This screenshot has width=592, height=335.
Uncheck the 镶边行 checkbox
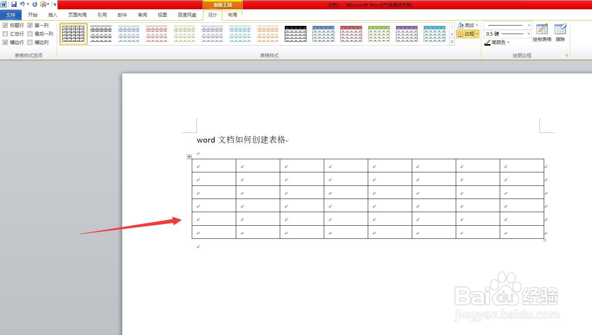(x=5, y=43)
